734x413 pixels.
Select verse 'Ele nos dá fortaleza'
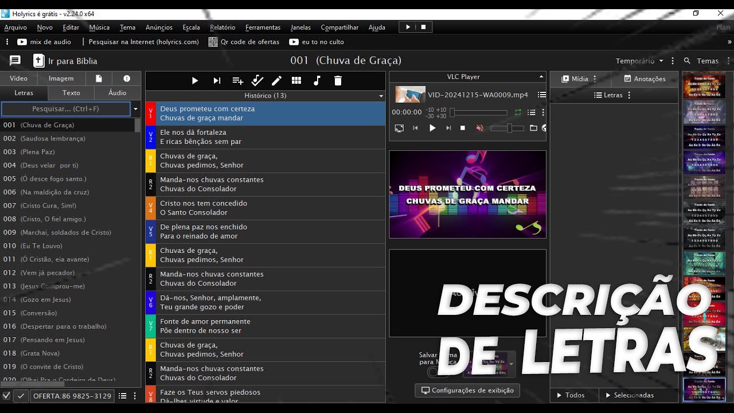266,137
